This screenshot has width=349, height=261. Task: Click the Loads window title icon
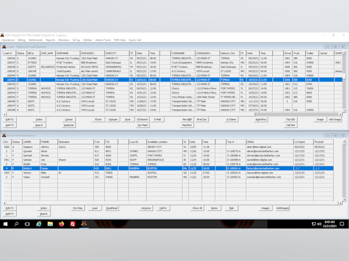tap(4, 46)
